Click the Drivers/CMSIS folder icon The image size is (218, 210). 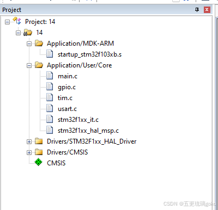click(39, 152)
